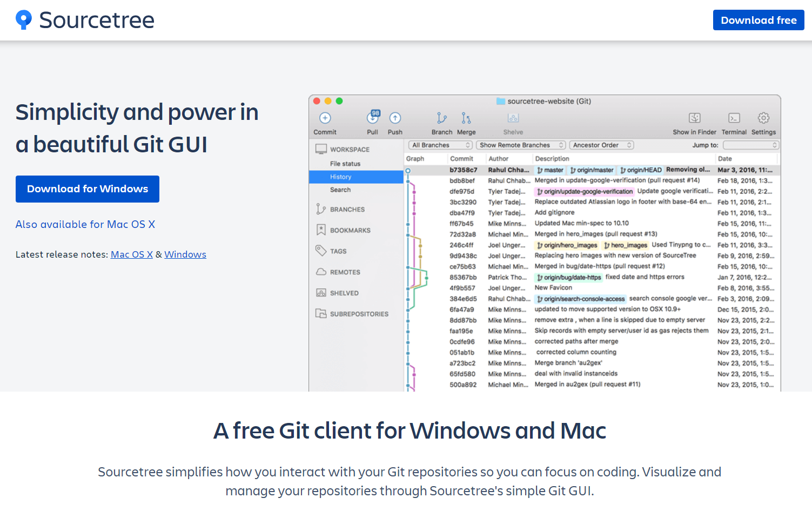Click the master branch label

tap(550, 170)
